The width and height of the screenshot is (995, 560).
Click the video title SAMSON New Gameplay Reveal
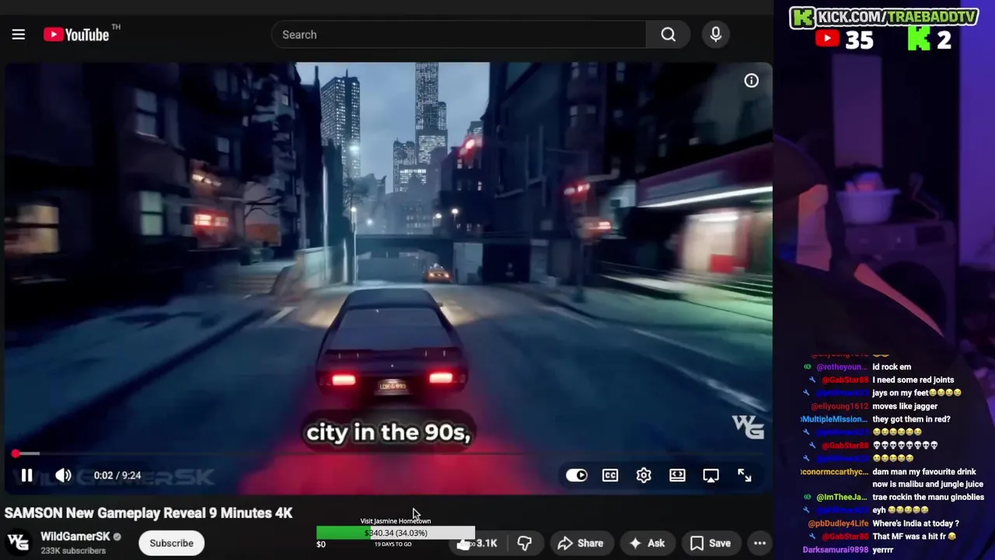pos(148,513)
